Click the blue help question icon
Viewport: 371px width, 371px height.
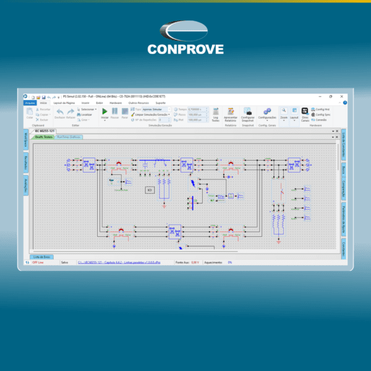345,103
